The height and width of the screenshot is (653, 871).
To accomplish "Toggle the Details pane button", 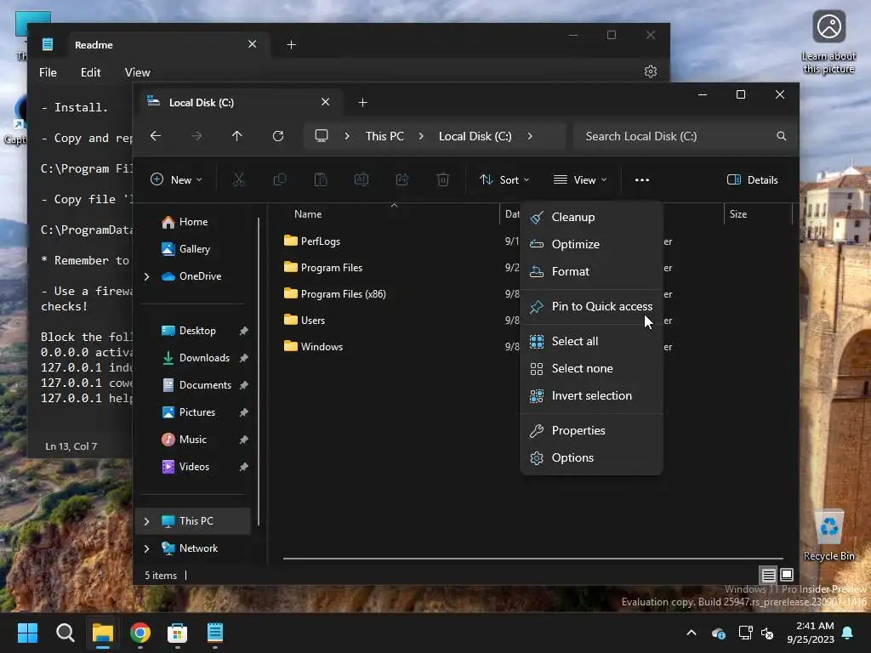I will [753, 180].
